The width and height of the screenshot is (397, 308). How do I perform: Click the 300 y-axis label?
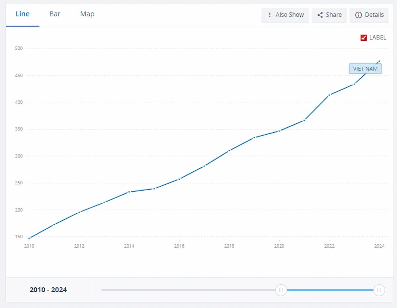click(x=19, y=156)
